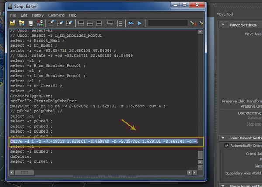Click the 'polyCube -ch on -o on' line

88,106
